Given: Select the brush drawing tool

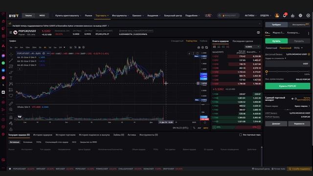Looking at the screenshot, I should click(11, 72).
